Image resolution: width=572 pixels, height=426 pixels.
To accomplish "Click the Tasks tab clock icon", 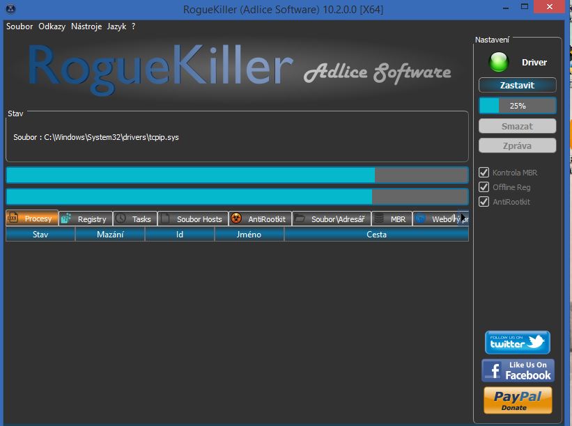I will click(121, 219).
